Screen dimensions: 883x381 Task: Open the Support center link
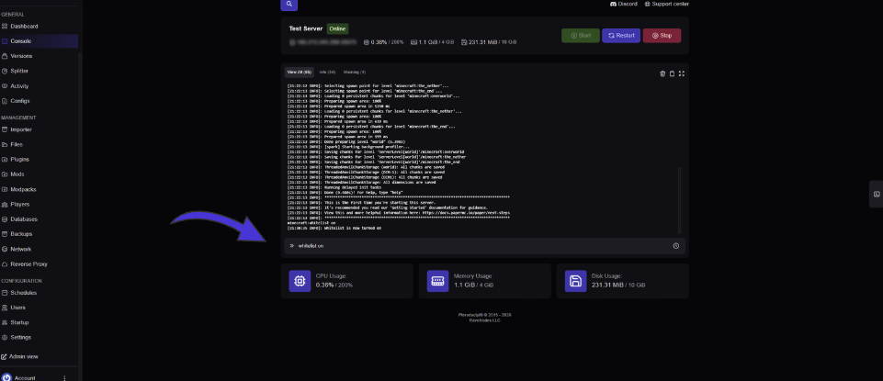click(666, 4)
